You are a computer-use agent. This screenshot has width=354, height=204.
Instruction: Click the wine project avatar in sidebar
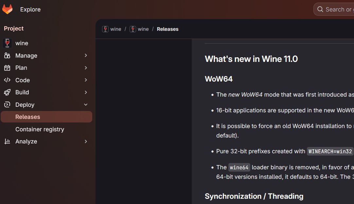7,43
